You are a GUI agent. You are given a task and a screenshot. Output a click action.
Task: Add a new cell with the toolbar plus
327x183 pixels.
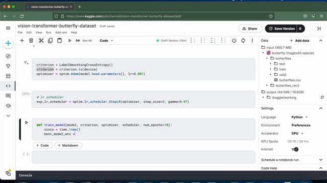click(22, 41)
